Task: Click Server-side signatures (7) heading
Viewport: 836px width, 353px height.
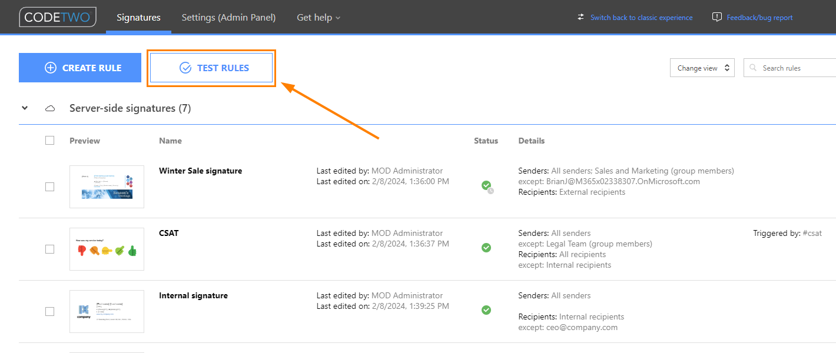Action: (130, 108)
